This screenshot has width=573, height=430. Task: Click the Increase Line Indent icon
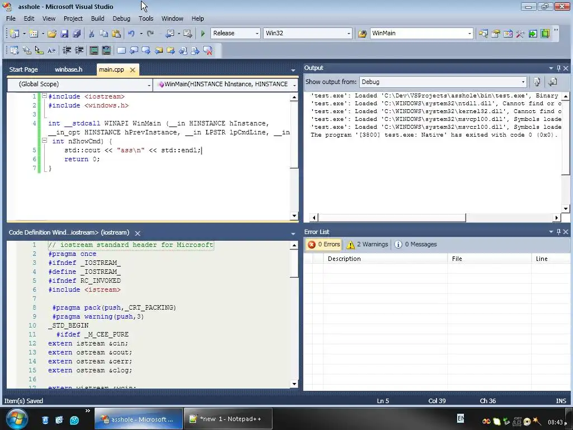click(79, 50)
